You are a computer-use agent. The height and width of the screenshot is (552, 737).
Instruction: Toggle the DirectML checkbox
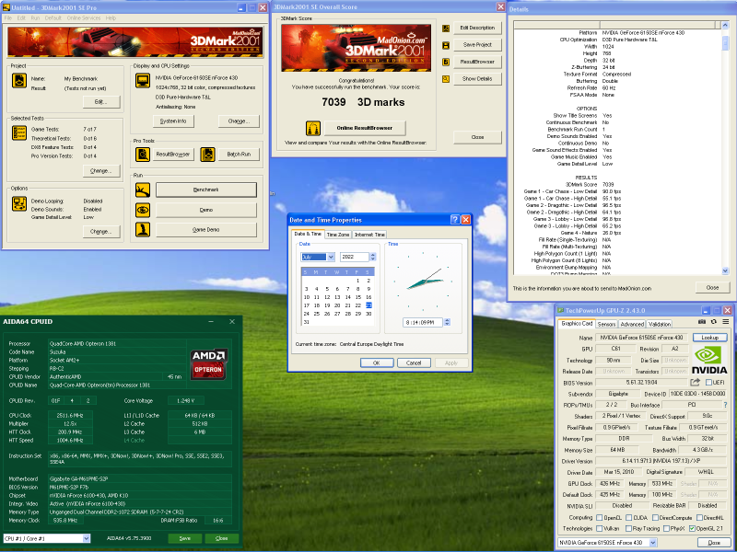(x=699, y=518)
